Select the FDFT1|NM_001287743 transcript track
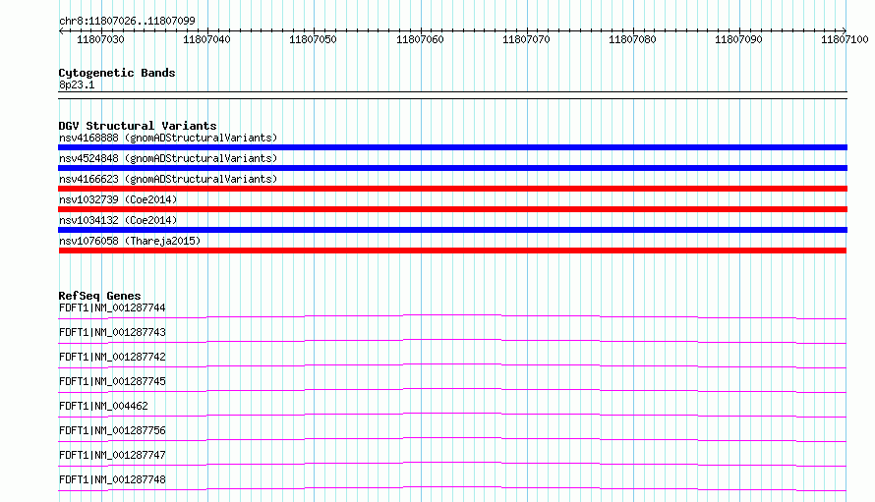Viewport: 875px width, 502px height. pos(452,341)
